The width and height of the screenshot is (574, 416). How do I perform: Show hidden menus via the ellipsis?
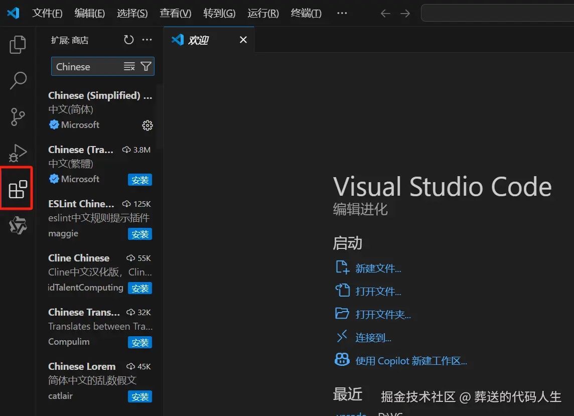pos(342,13)
